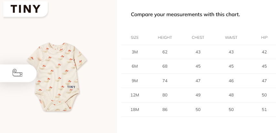Click the hip value 51 for 18M
276x133 pixels.
click(264, 109)
